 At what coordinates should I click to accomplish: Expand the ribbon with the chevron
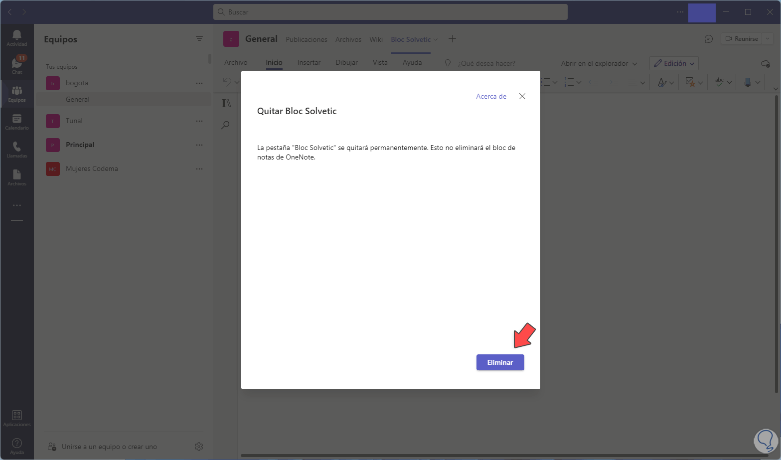coord(776,89)
